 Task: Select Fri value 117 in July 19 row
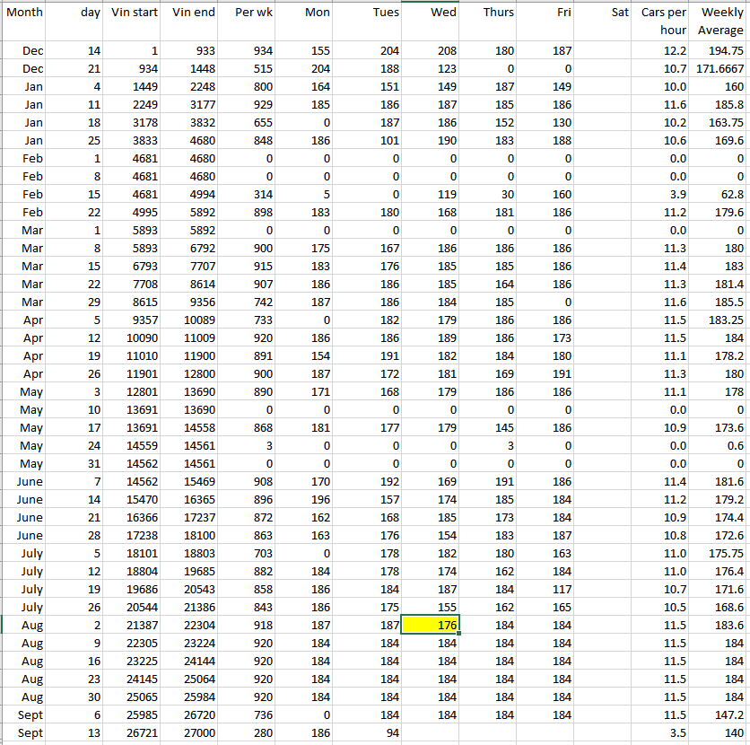(545, 589)
